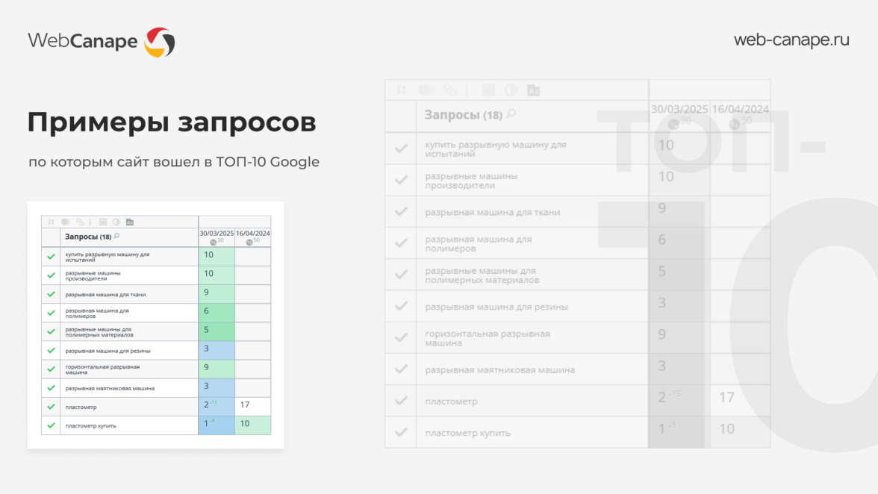878x494 pixels.
Task: Open the web-canape.ru link
Action: coord(791,40)
